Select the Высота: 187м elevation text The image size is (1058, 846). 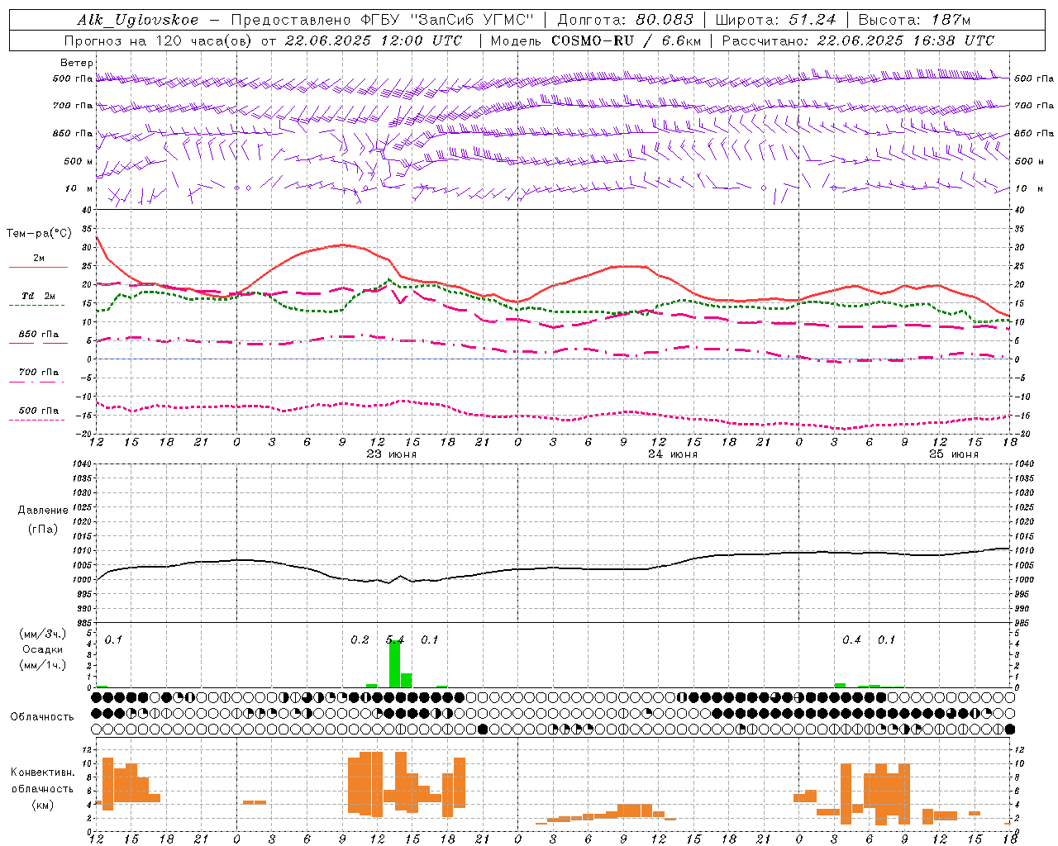(x=914, y=20)
